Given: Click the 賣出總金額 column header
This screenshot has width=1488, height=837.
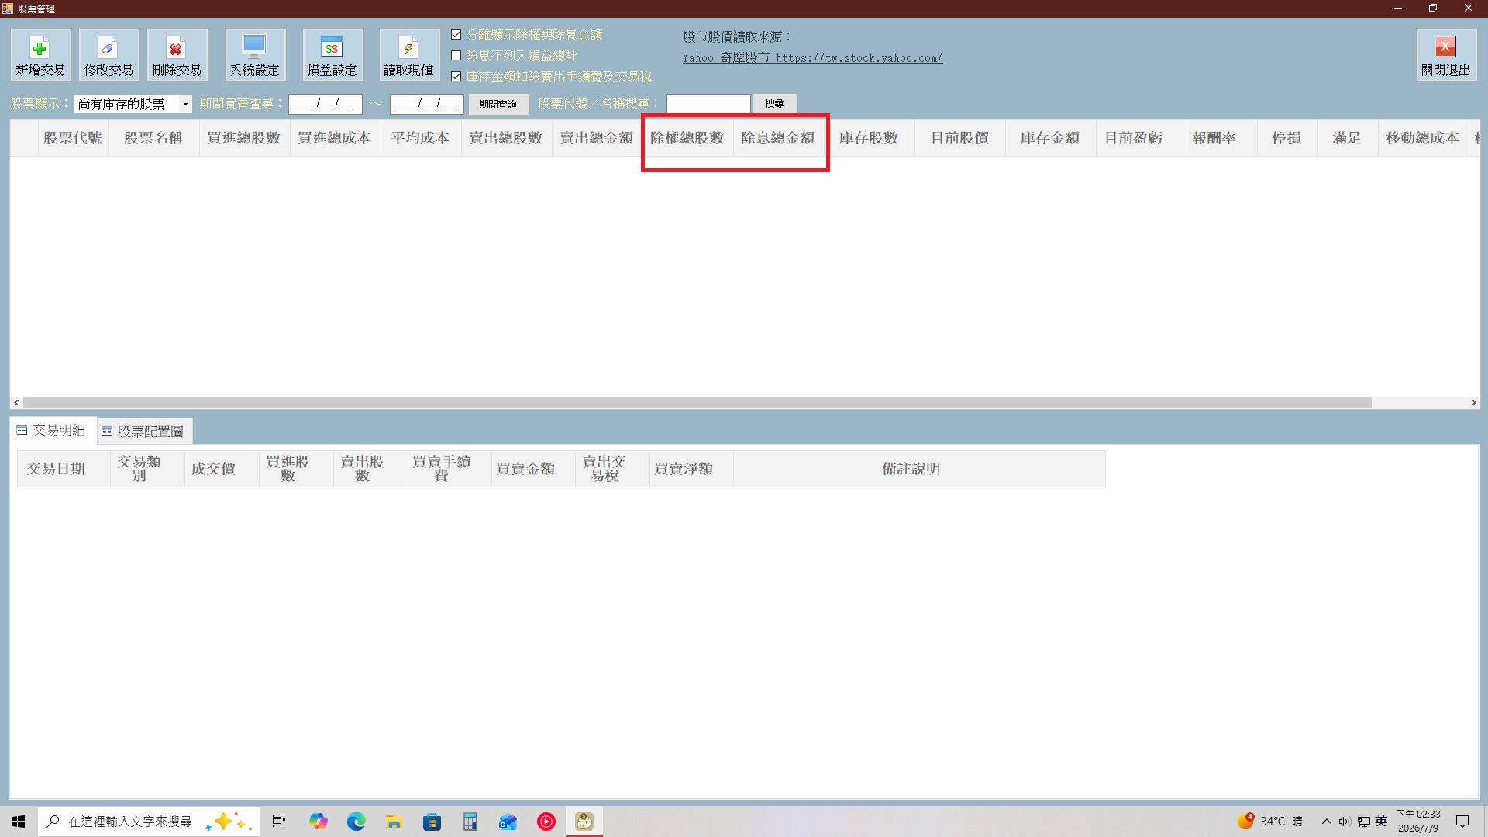Looking at the screenshot, I should [x=597, y=138].
